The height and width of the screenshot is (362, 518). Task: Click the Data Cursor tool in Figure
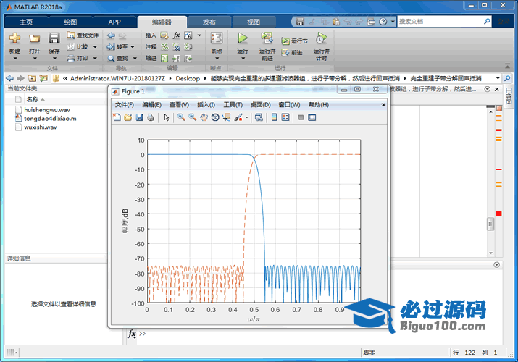226,117
